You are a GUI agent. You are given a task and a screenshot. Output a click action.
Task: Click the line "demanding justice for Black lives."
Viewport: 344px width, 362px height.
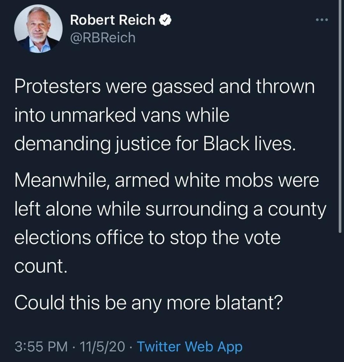[153, 144]
